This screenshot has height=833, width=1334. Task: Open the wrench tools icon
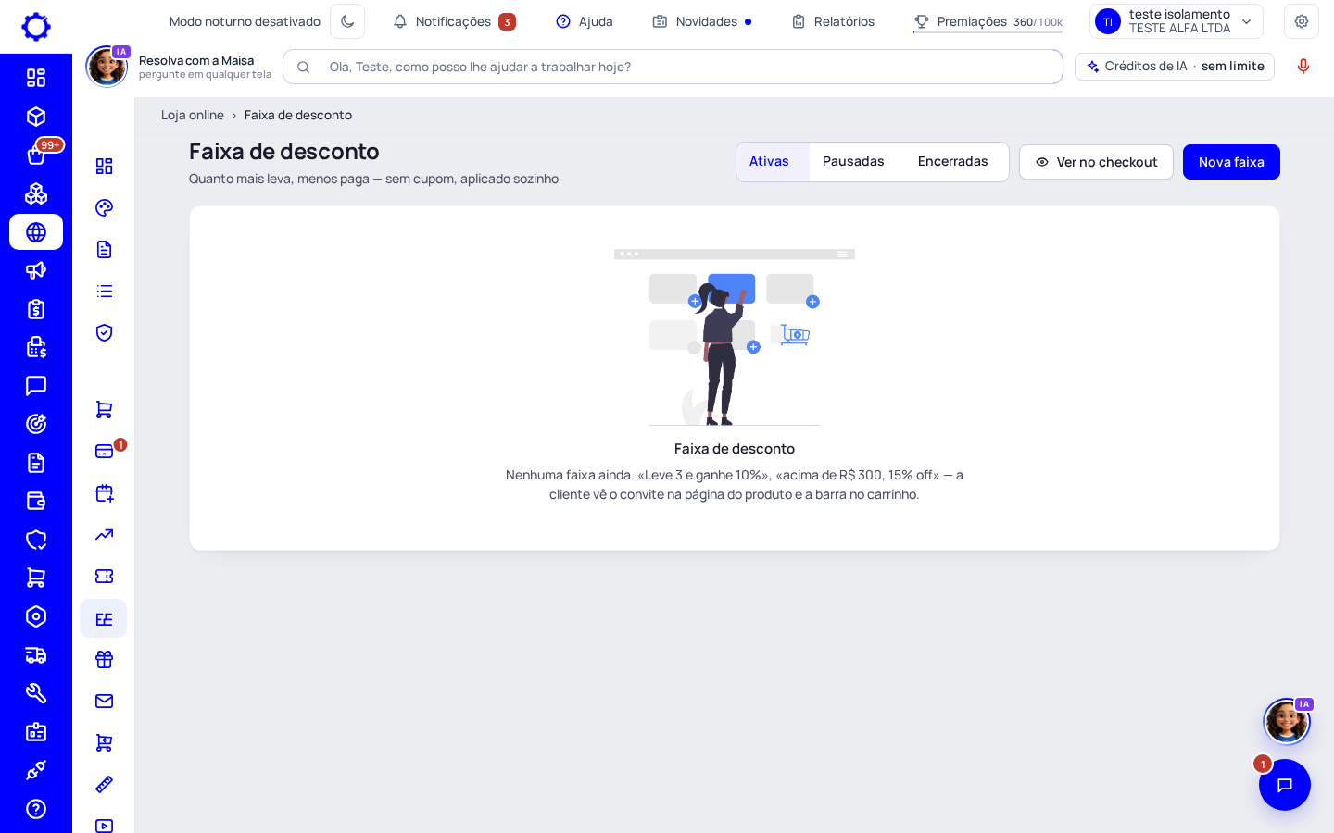36,693
